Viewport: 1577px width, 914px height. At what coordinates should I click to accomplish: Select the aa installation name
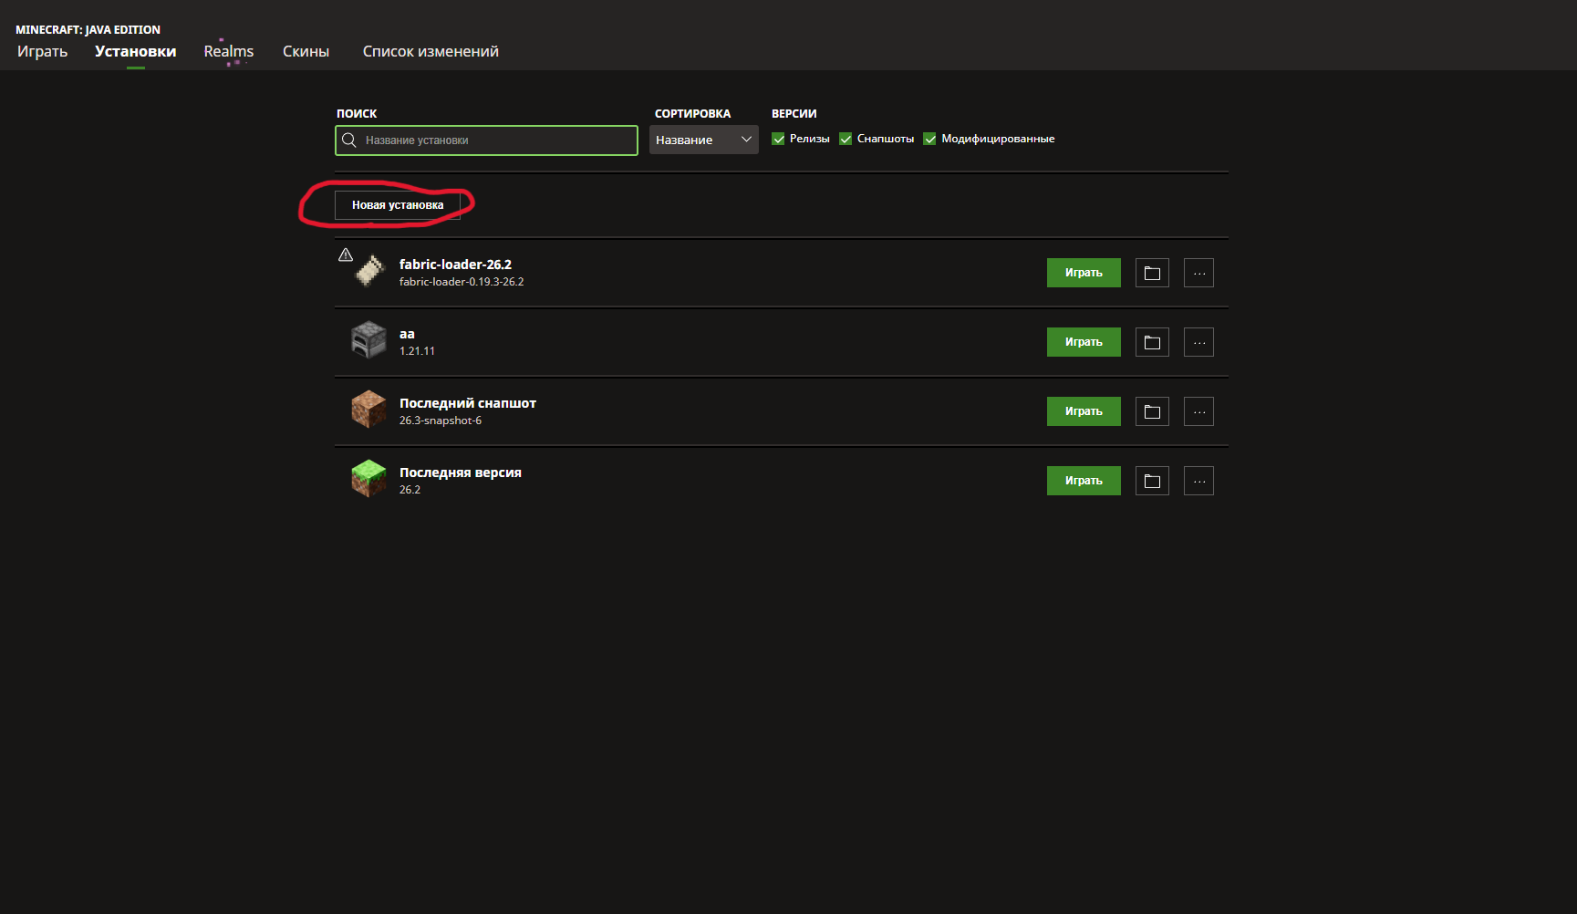click(x=407, y=334)
